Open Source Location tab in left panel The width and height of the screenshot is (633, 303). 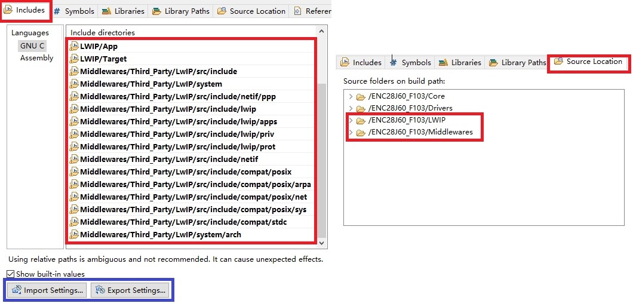pyautogui.click(x=251, y=11)
